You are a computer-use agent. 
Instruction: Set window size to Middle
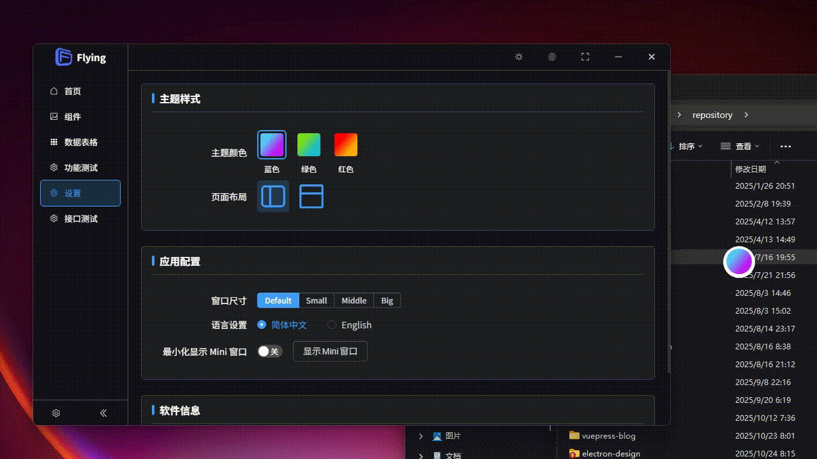click(x=354, y=300)
